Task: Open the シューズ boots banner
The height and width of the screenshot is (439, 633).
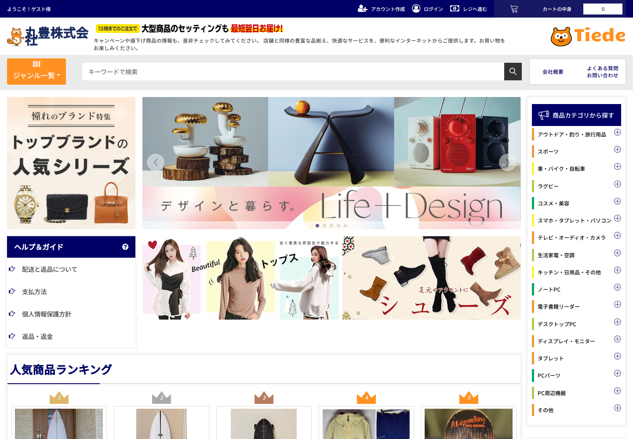Action: click(432, 278)
